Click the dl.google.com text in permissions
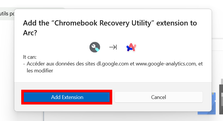The height and width of the screenshot is (121, 223). 113,64
